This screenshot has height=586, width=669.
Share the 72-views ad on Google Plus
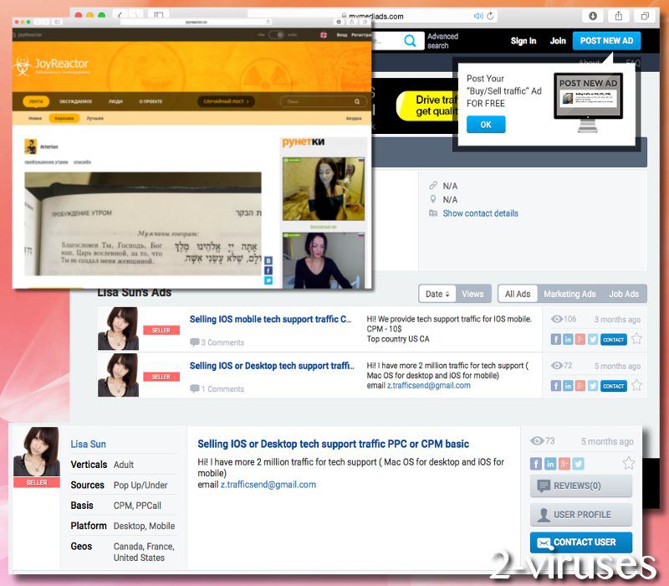click(580, 386)
